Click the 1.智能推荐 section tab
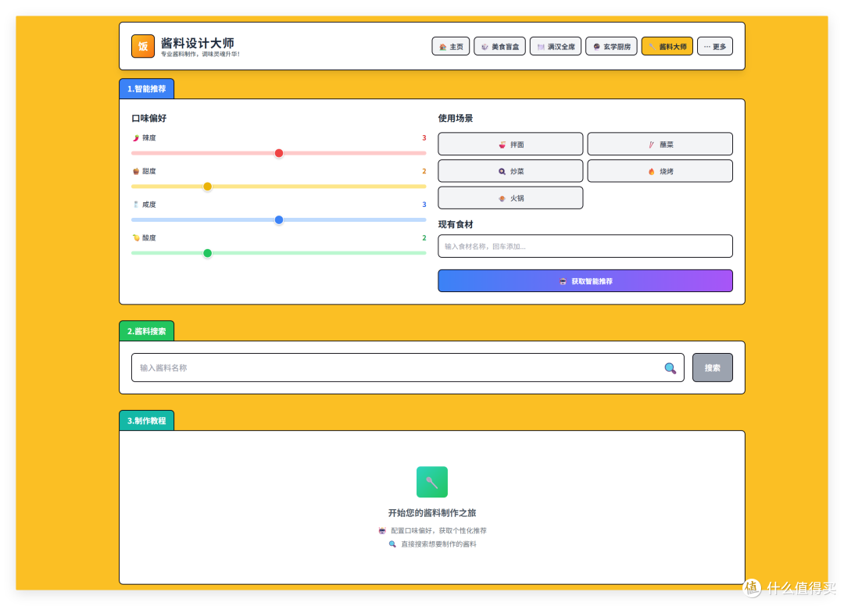The width and height of the screenshot is (844, 606). [146, 89]
